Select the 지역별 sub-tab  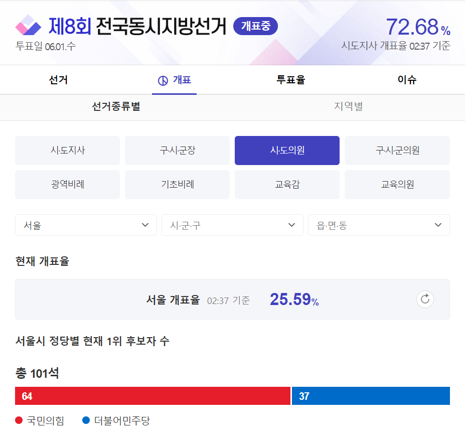click(x=349, y=107)
